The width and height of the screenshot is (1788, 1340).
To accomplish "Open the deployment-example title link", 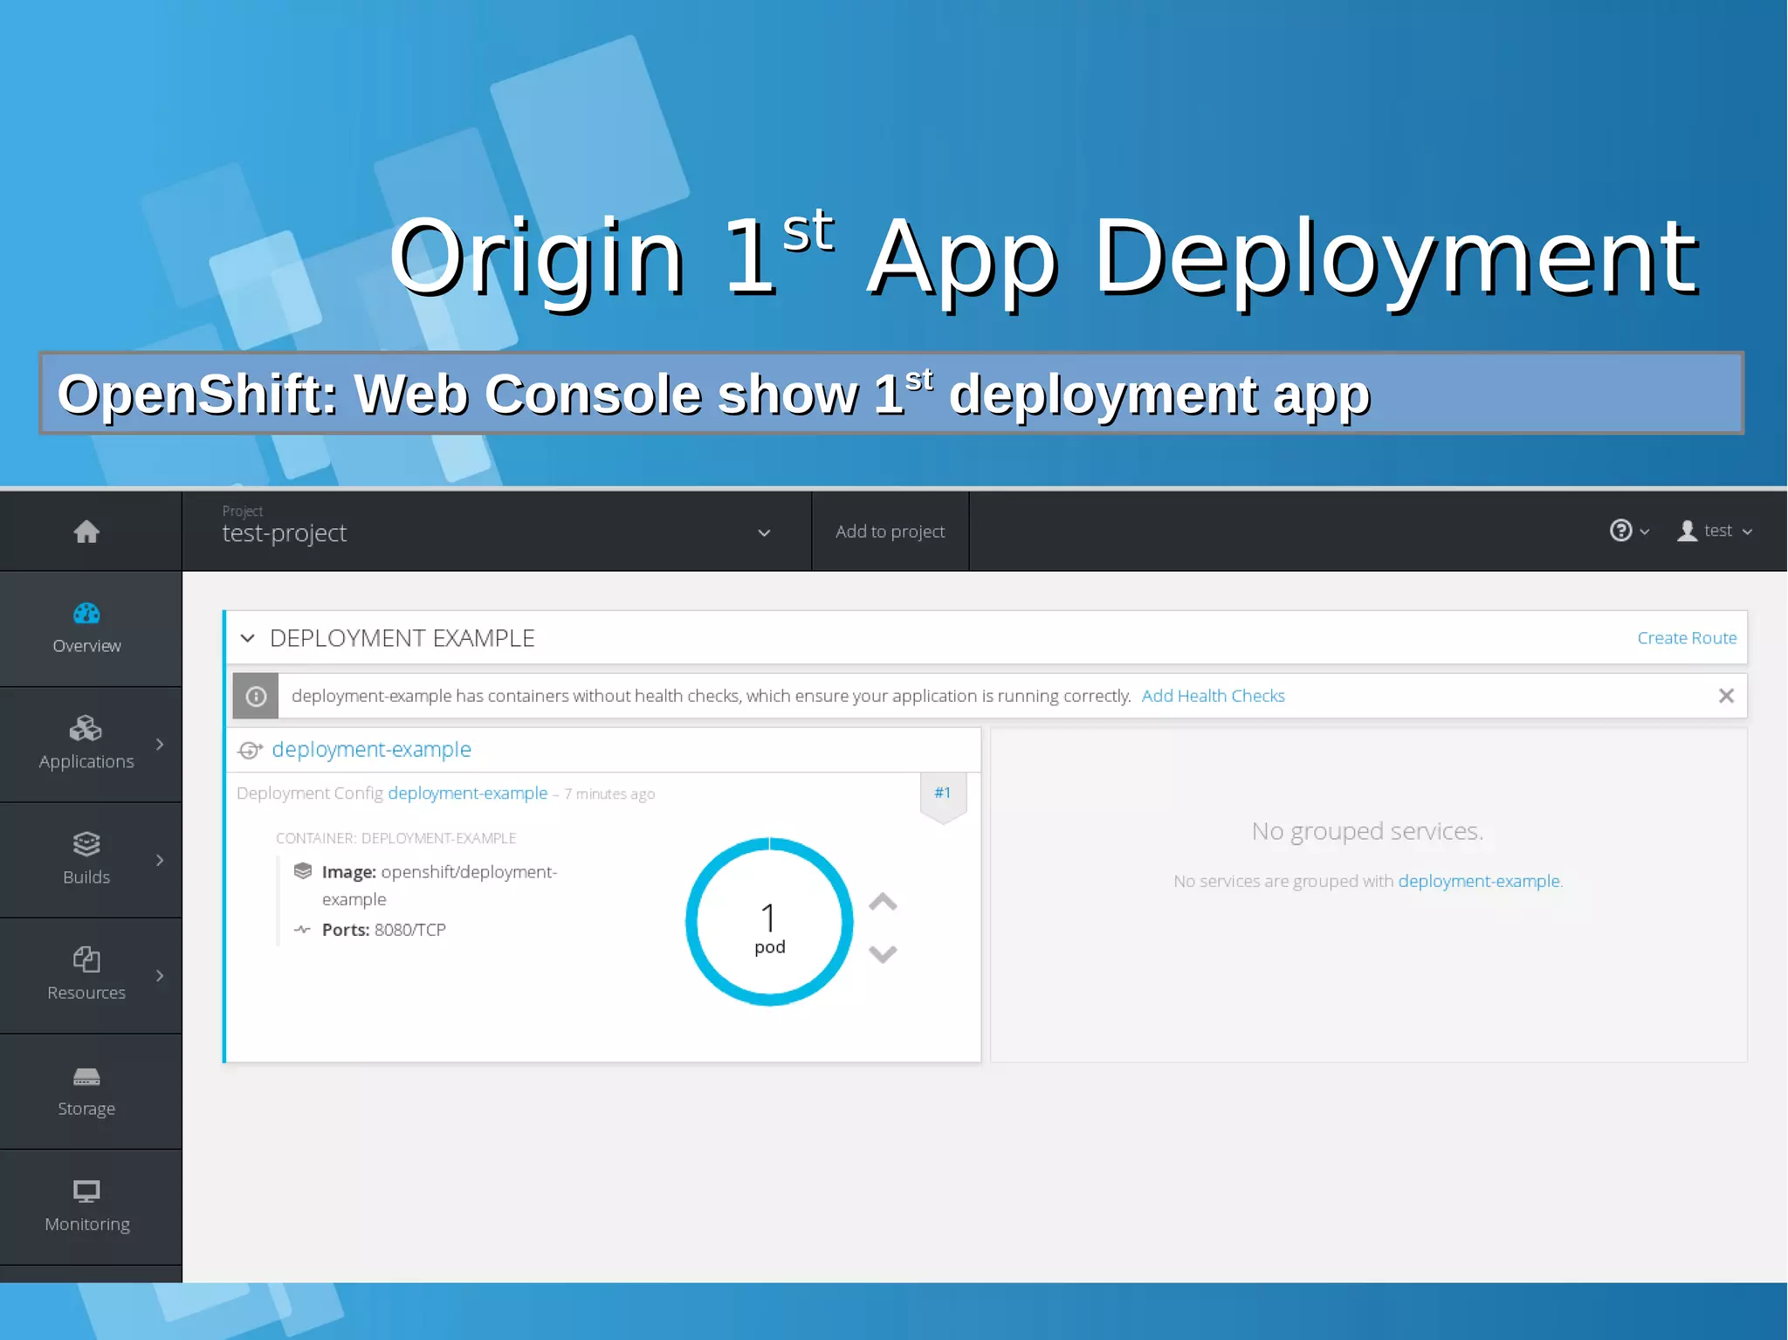I will click(371, 750).
